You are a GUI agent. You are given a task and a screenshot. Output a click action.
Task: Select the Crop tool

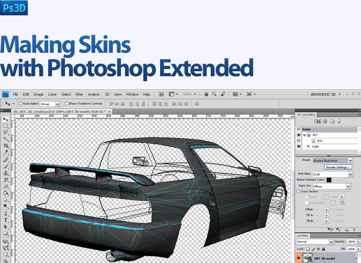[x=6, y=145]
